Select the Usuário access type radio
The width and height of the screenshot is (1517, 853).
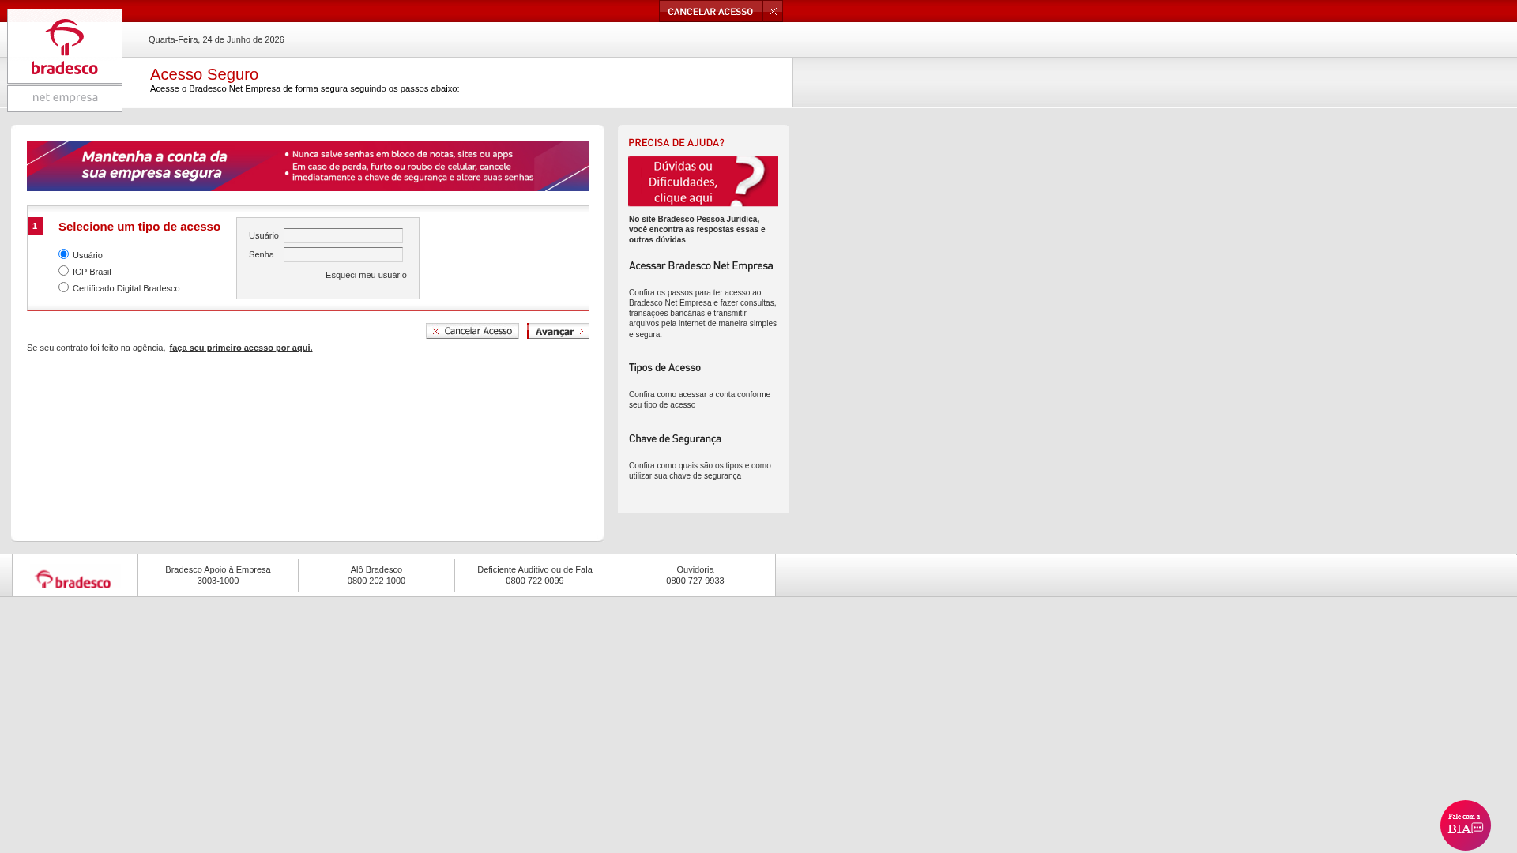(63, 254)
